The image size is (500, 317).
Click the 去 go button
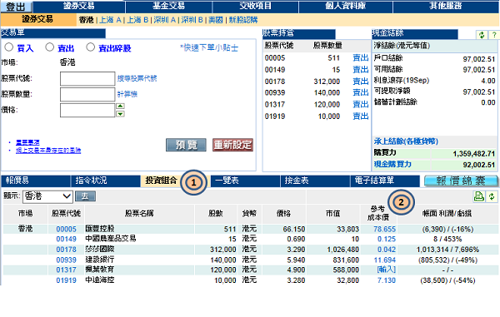point(85,196)
